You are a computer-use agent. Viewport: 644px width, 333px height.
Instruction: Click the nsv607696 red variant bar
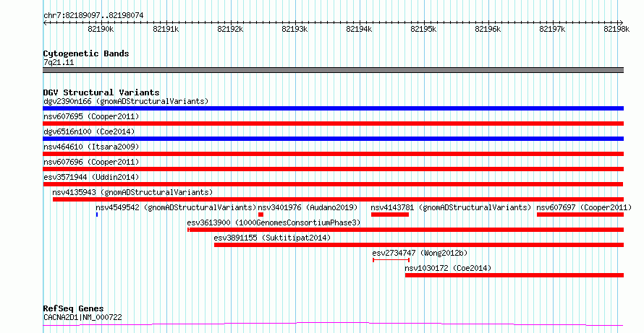coord(333,169)
